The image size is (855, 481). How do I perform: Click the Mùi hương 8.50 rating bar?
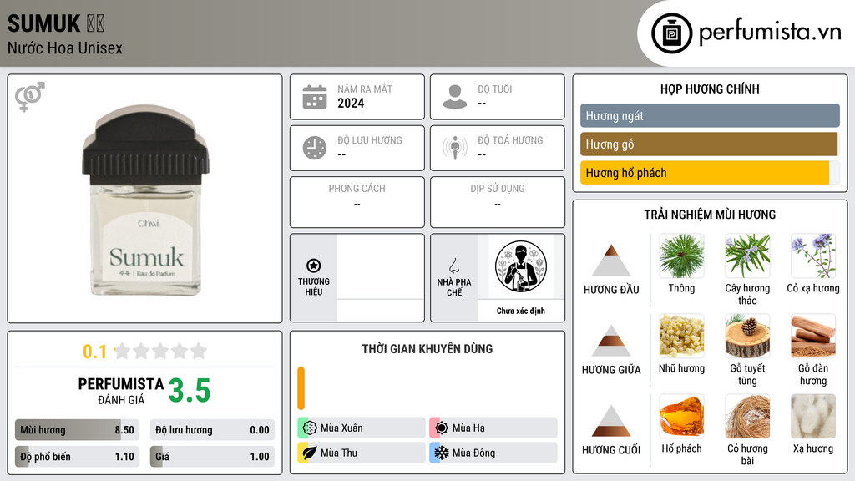click(x=78, y=430)
